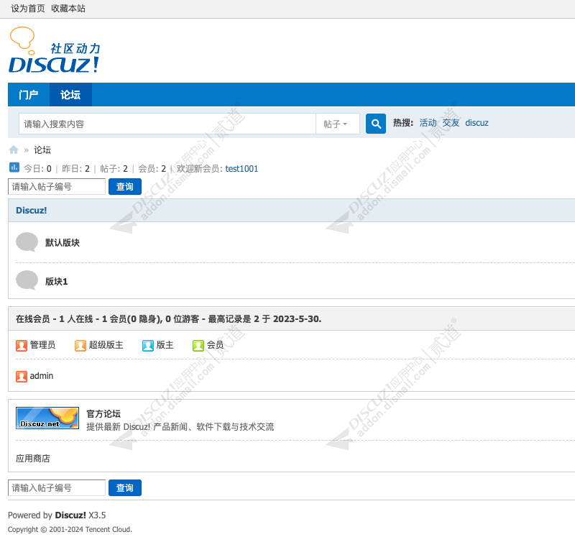Click the icon next to admin username
The image size is (575, 560).
coord(22,376)
